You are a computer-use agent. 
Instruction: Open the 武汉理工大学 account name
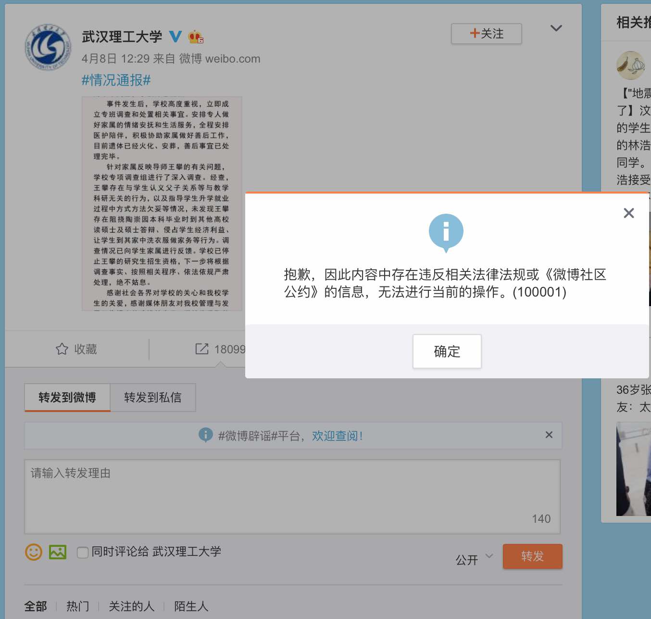(x=122, y=37)
